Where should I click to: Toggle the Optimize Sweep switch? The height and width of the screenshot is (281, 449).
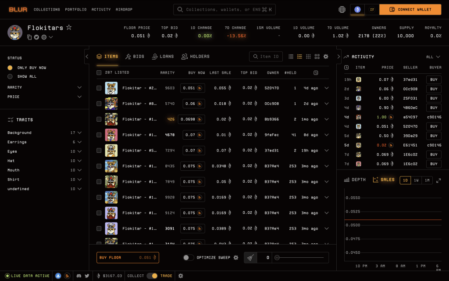click(188, 258)
